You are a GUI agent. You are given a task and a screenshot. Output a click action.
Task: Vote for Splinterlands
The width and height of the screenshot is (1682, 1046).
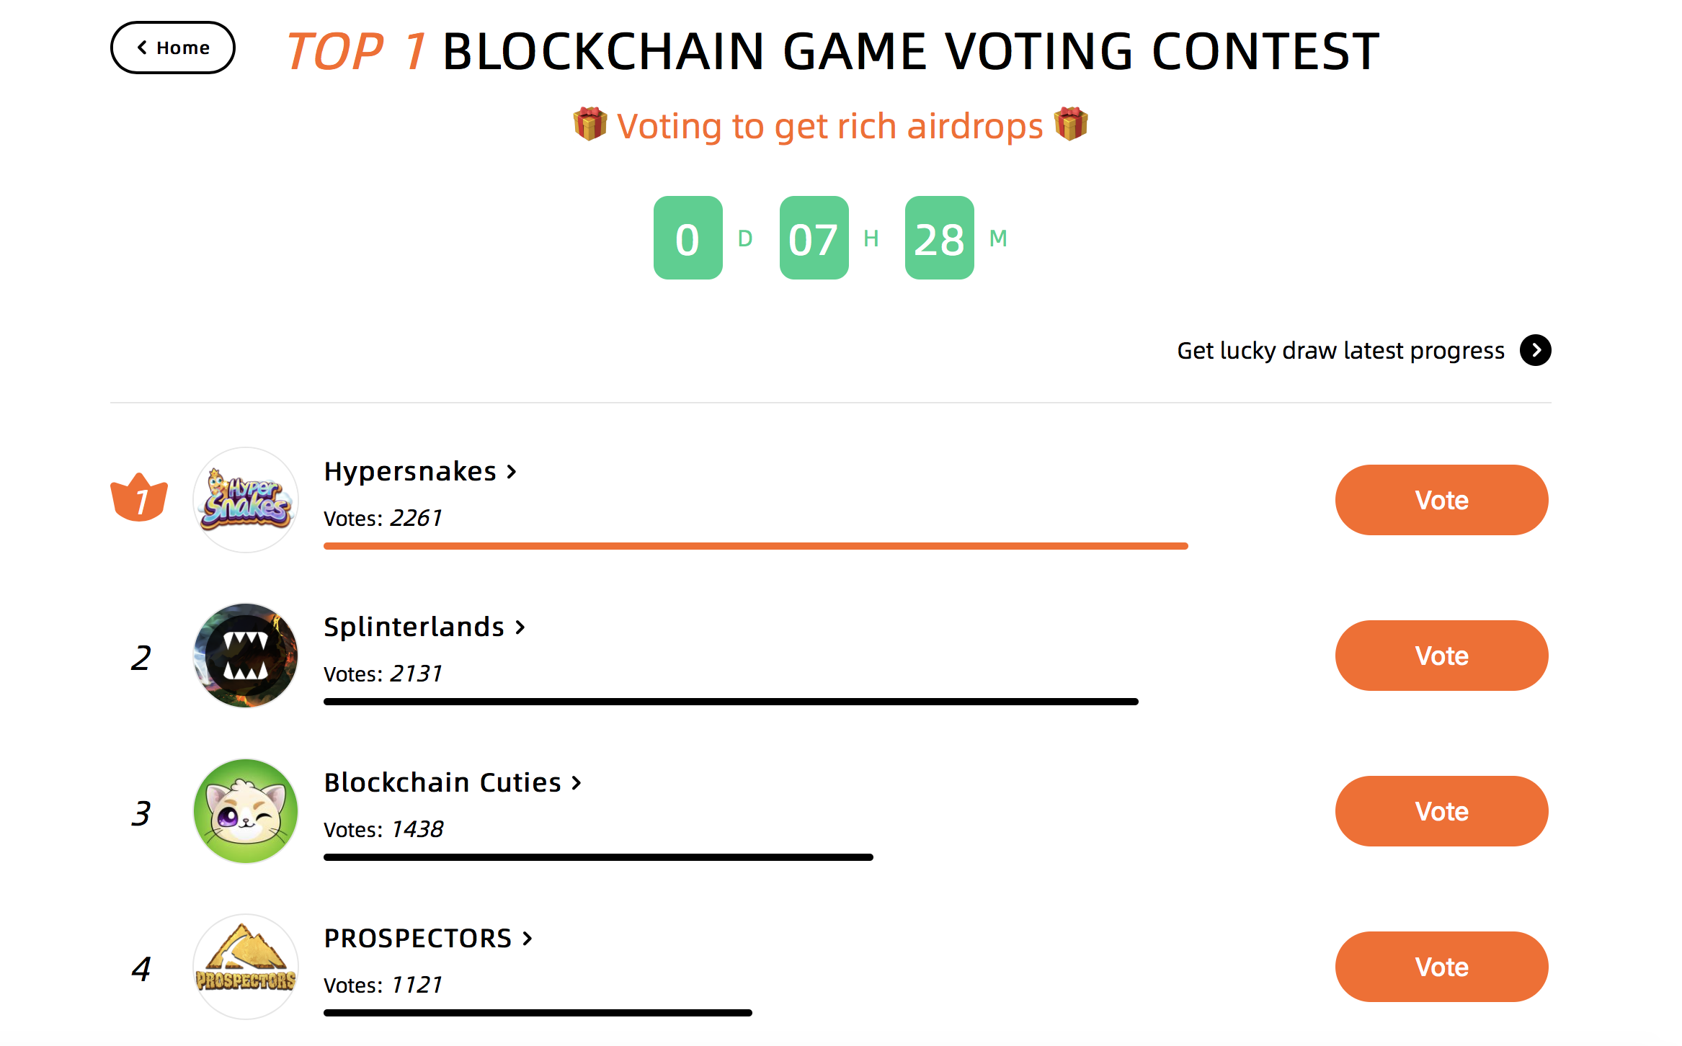pos(1441,656)
